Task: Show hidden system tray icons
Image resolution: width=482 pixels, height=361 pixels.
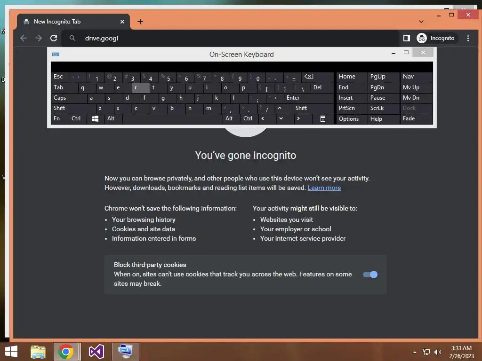Action: click(x=415, y=352)
